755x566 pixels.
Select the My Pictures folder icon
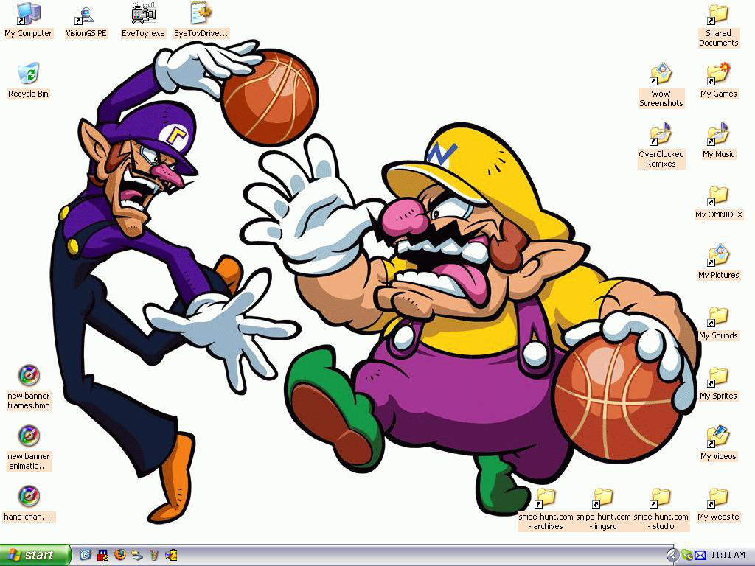[718, 256]
